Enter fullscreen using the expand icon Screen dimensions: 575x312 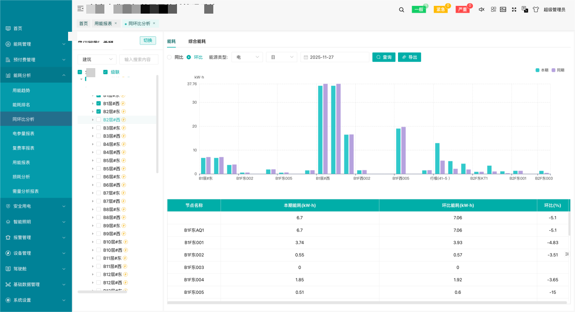point(514,9)
